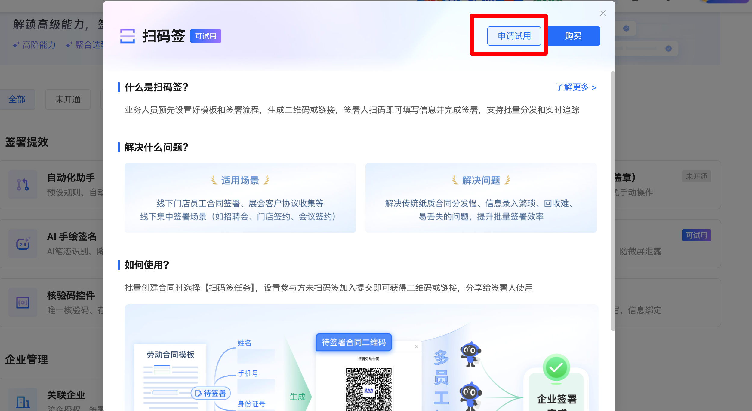Viewport: 752px width, 411px height.
Task: Click the 解决问题 card
Action: click(x=481, y=198)
